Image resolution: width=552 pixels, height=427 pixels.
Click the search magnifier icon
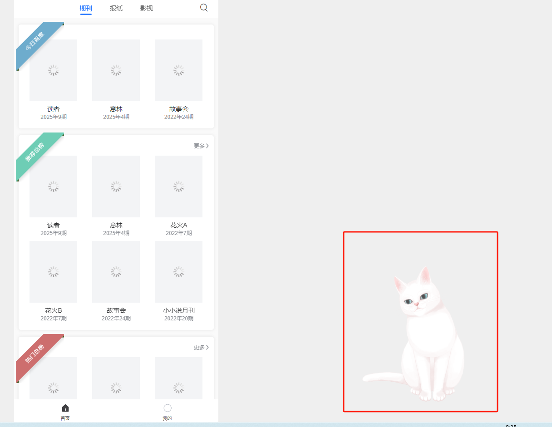204,8
